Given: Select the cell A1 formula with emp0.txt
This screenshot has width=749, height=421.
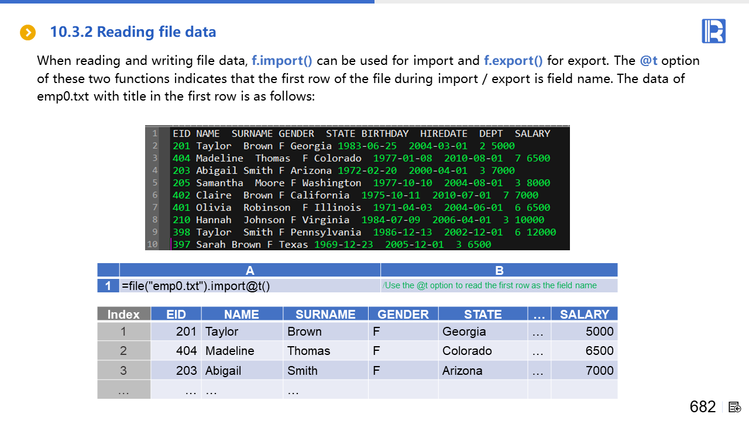Looking at the screenshot, I should (195, 286).
